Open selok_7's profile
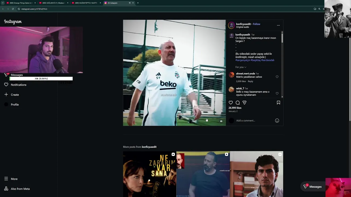 (240, 88)
